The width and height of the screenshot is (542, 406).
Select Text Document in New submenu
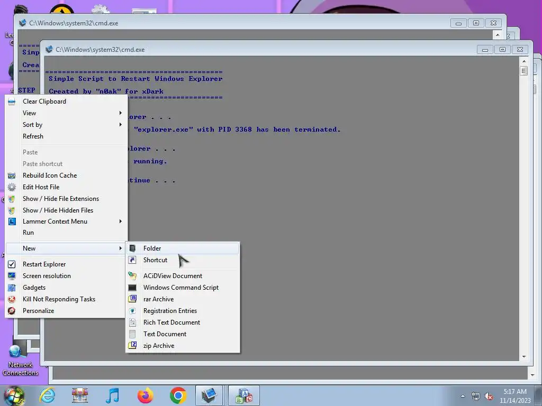(x=183, y=334)
